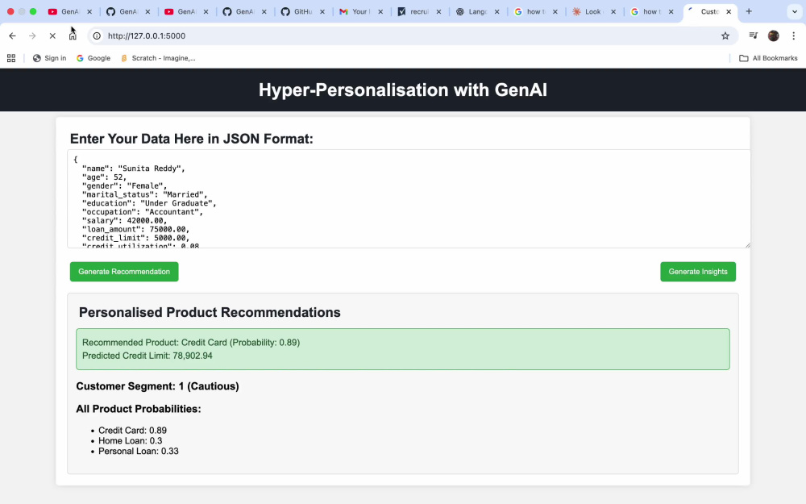
Task: Click the Generate Insights button
Action: [x=697, y=272]
